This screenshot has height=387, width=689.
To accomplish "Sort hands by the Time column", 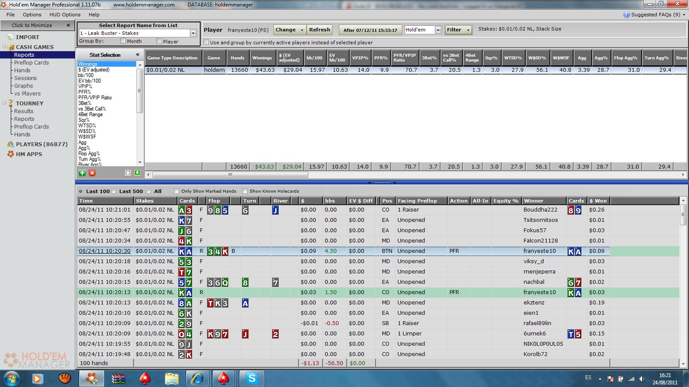I will tap(105, 201).
